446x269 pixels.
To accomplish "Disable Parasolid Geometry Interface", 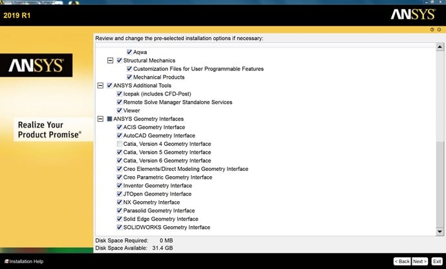I will pyautogui.click(x=120, y=210).
